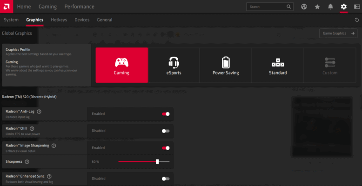This screenshot has height=186, width=362.
Task: Click the 80 % sharpness value
Action: pyautogui.click(x=95, y=162)
